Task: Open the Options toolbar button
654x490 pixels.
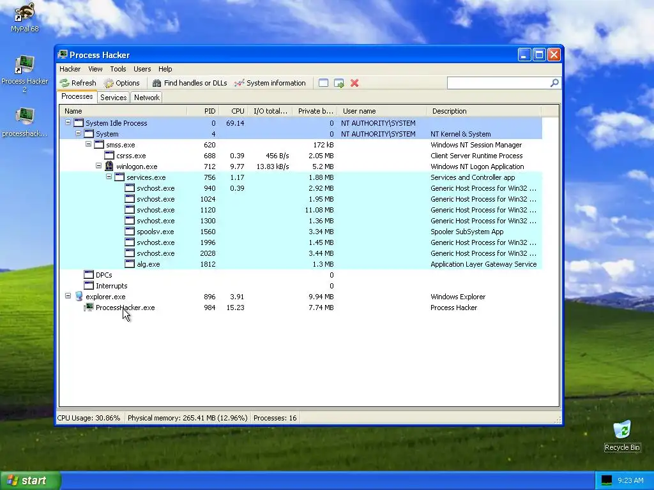Action: pos(121,83)
